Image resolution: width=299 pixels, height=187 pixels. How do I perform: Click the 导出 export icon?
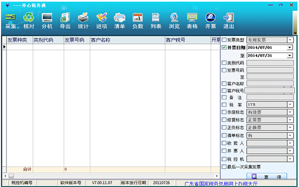point(65,21)
